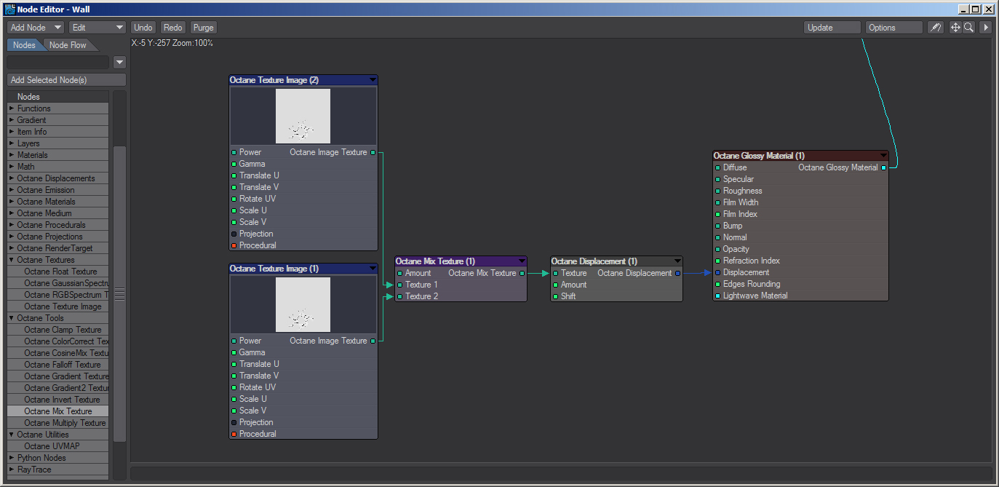999x487 pixels.
Task: Select Octane Invert Texture in list
Action: (x=58, y=400)
